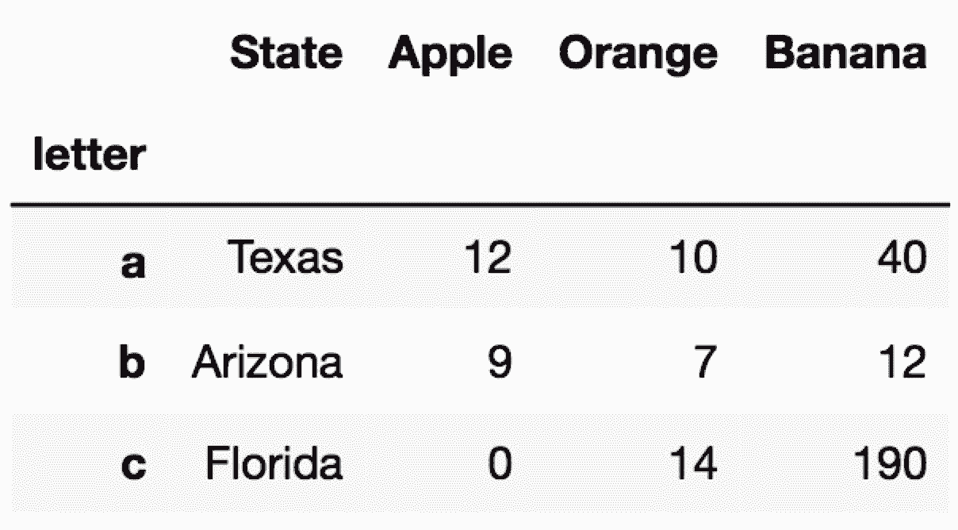Click the letter index label

pos(90,155)
